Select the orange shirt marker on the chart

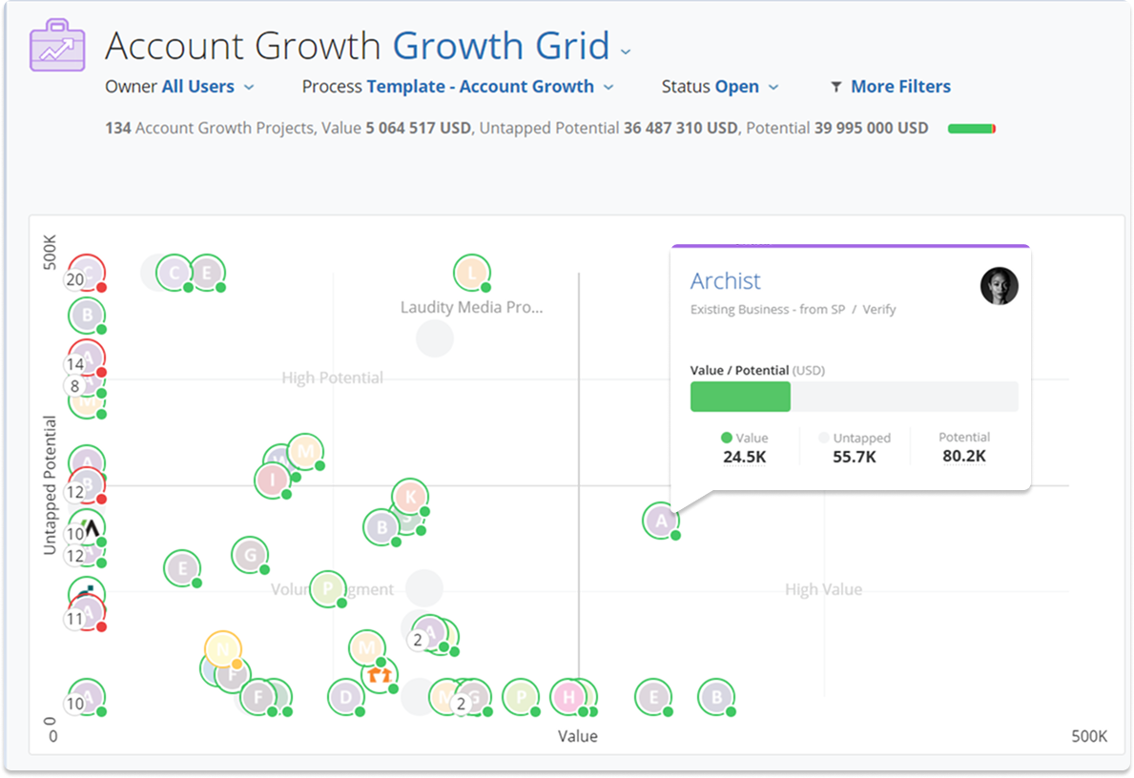click(379, 674)
